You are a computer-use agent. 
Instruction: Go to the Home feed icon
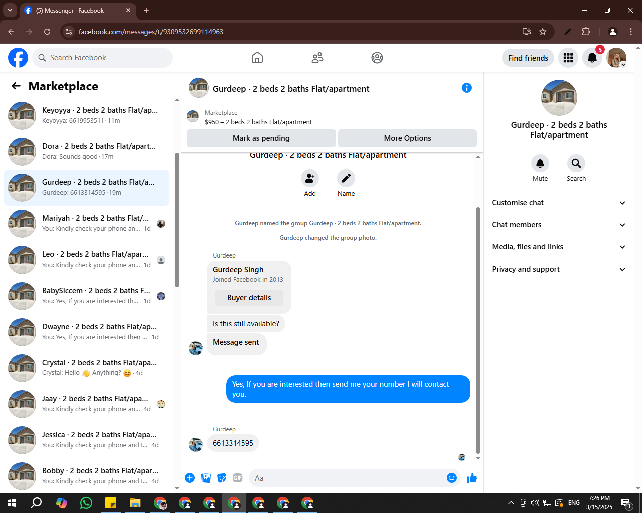(257, 58)
